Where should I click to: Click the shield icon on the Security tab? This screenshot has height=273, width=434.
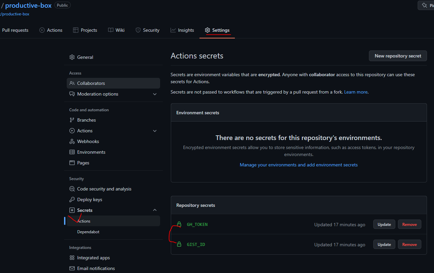pos(138,30)
